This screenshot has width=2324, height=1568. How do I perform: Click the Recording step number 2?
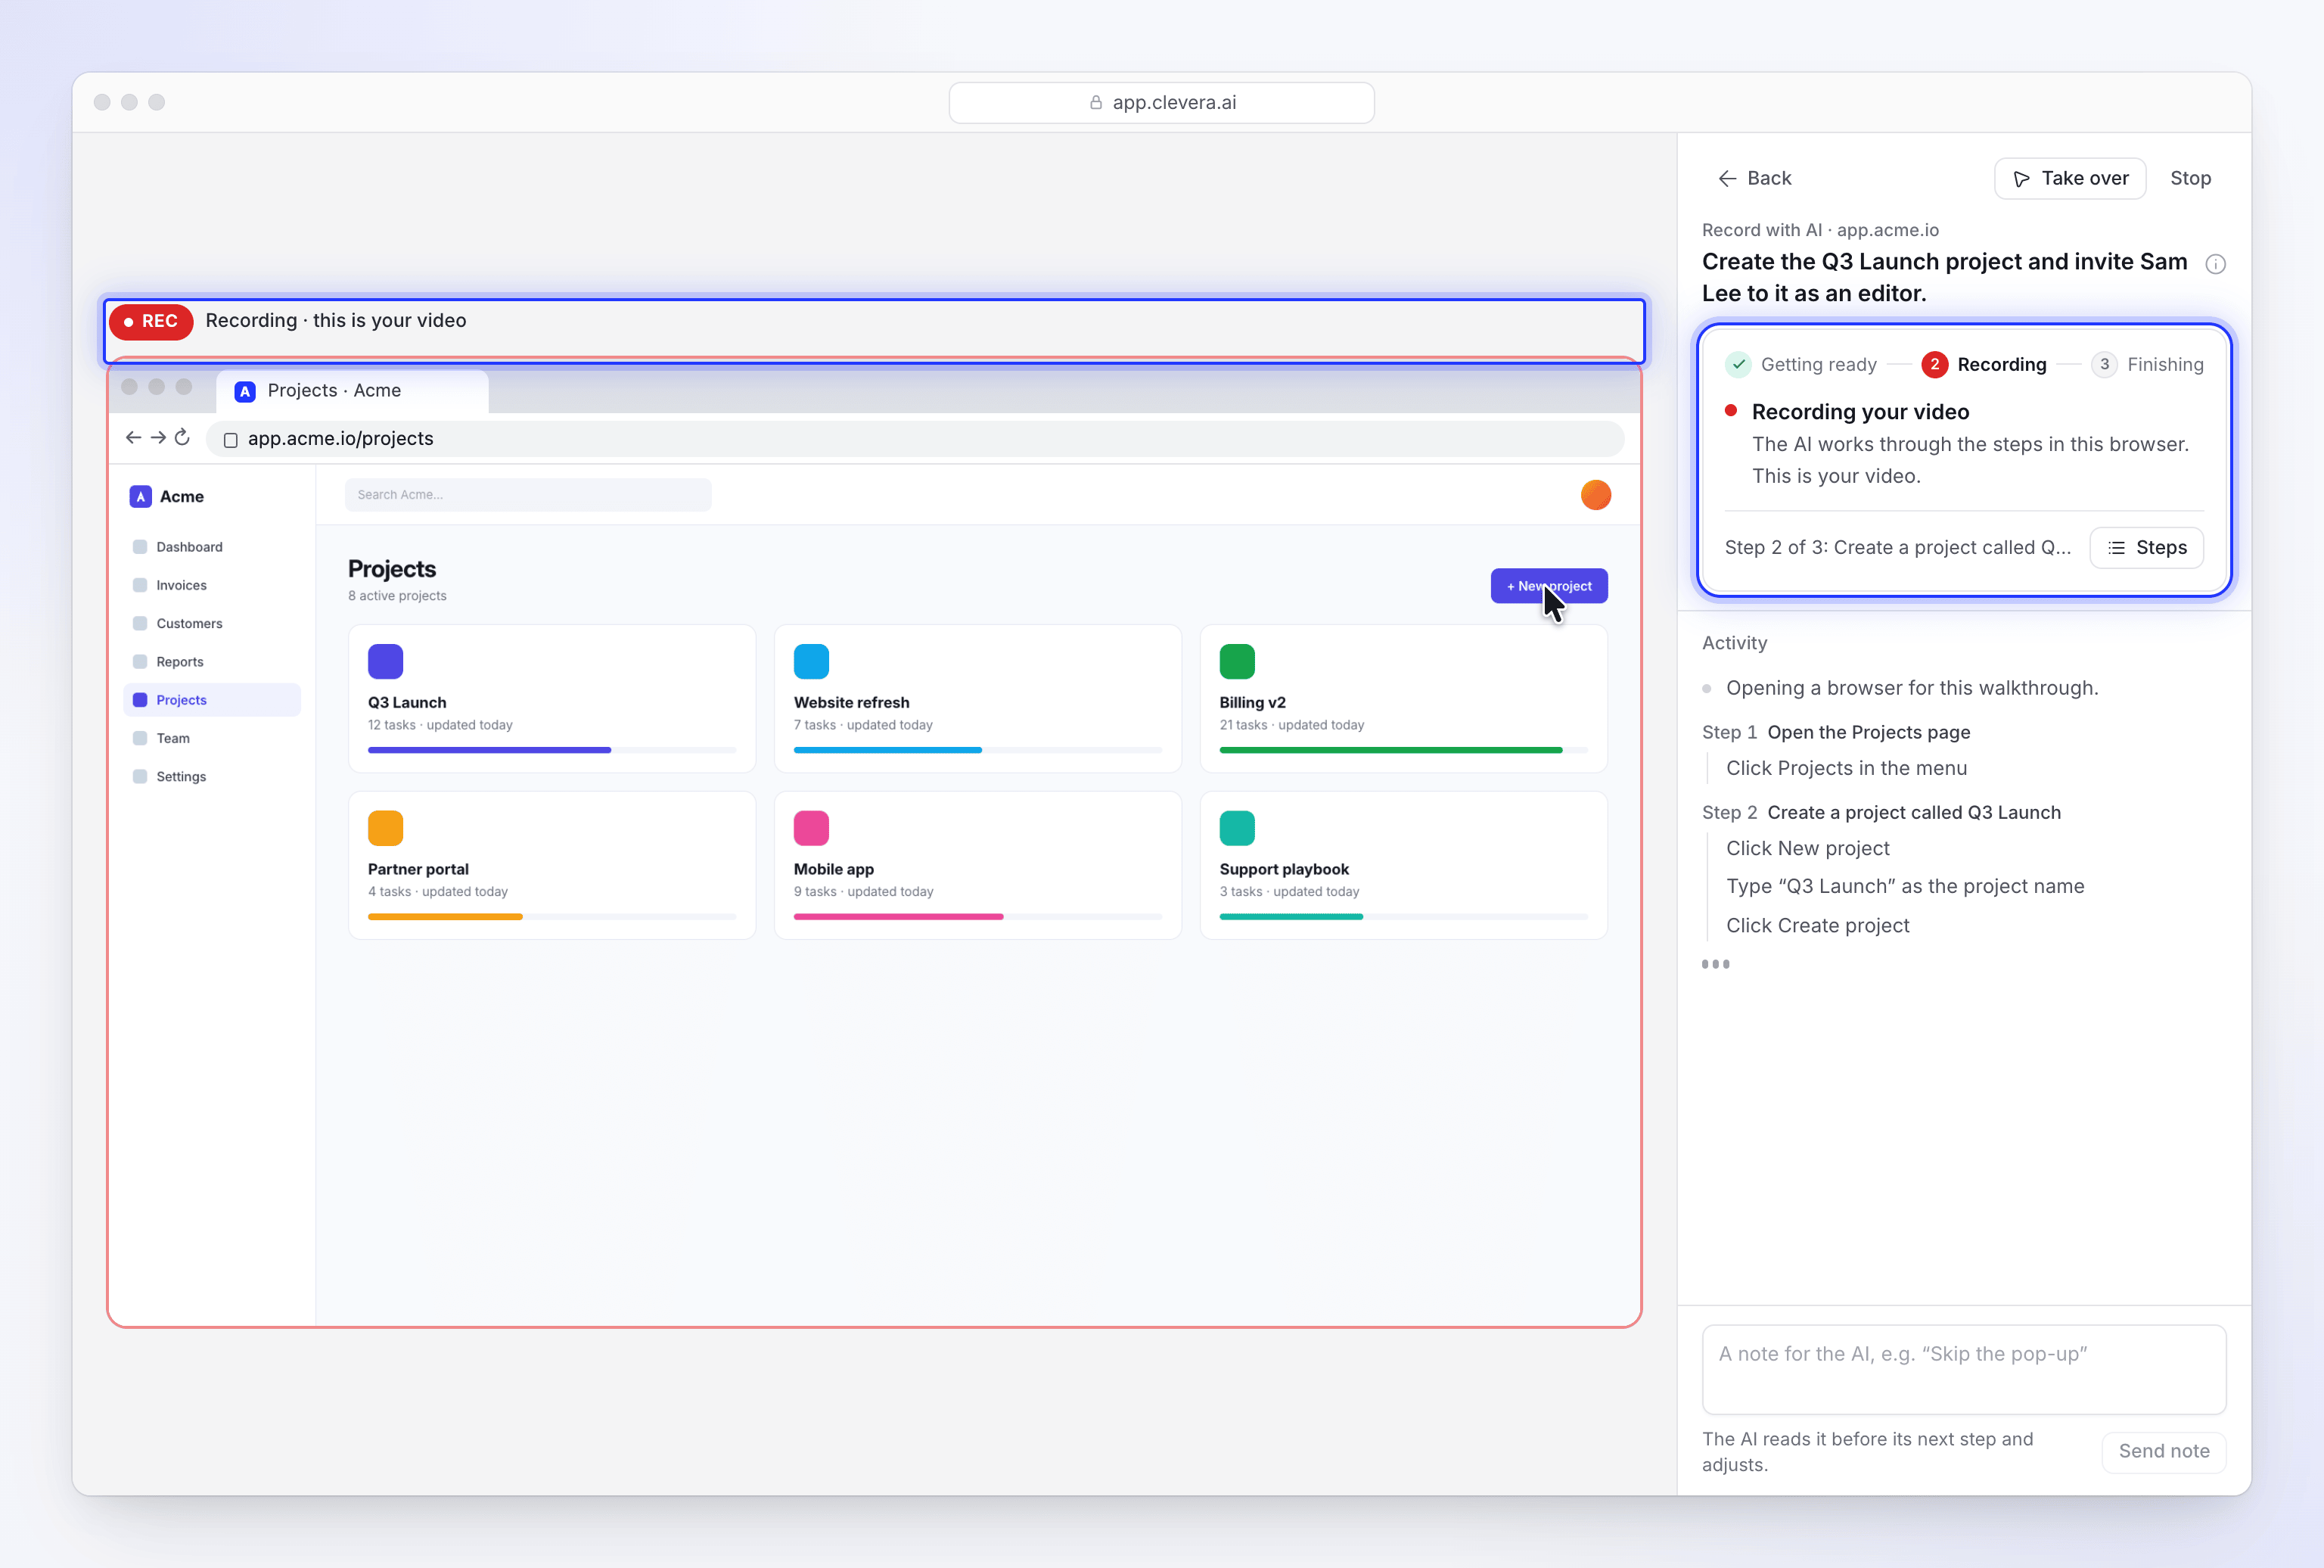[1934, 365]
